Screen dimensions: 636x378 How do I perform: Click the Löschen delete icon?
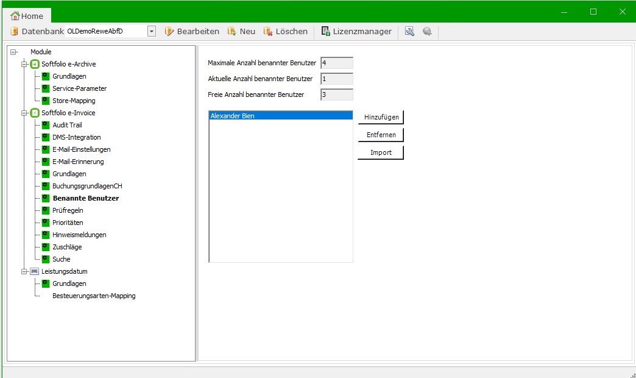tap(268, 31)
